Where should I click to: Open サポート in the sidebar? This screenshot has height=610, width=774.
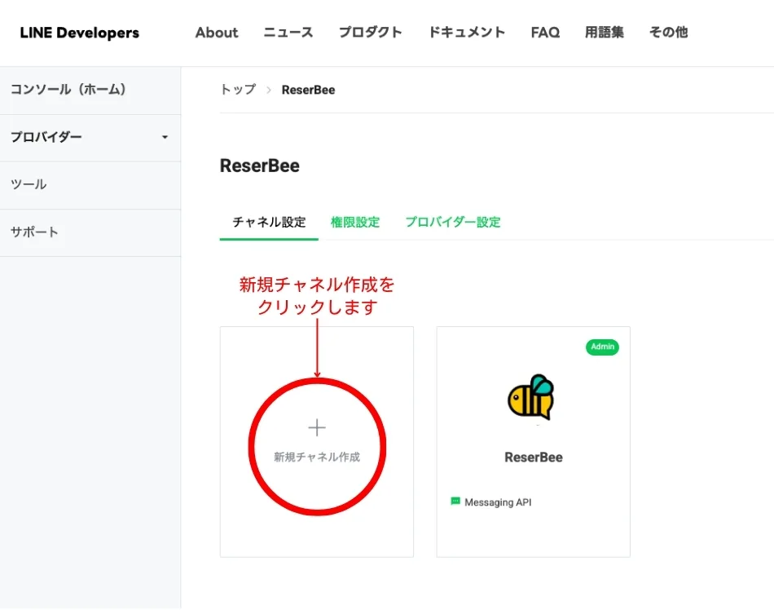point(34,232)
